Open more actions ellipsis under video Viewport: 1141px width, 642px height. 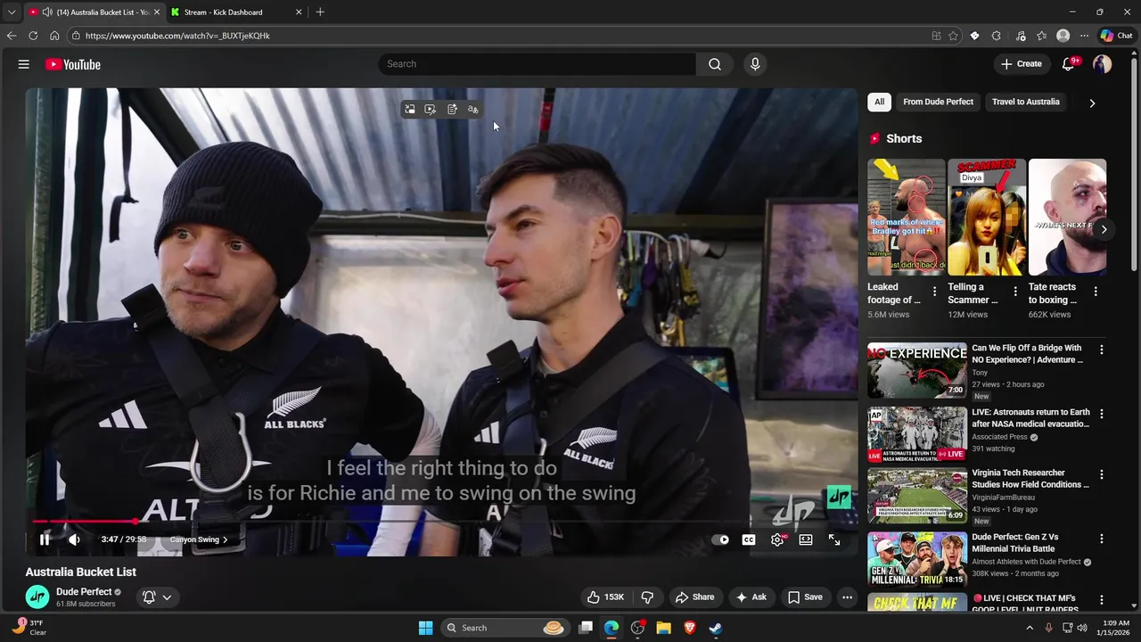[848, 597]
